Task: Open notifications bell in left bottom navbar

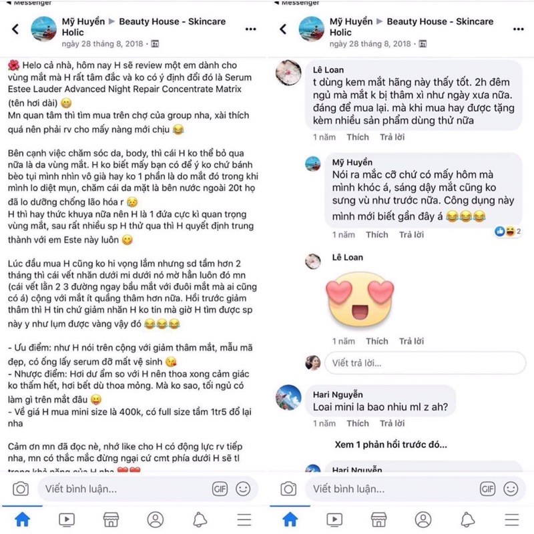Action: click(200, 520)
